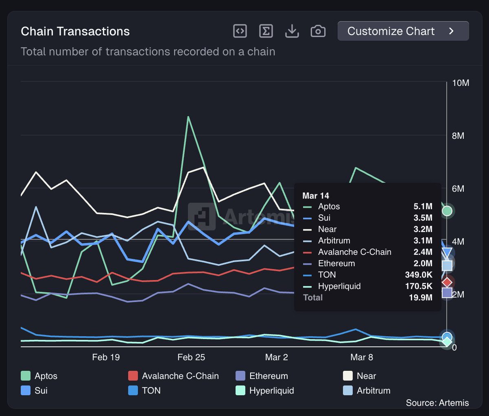Take a chart snapshot with the camera icon
The image size is (489, 416).
[318, 31]
